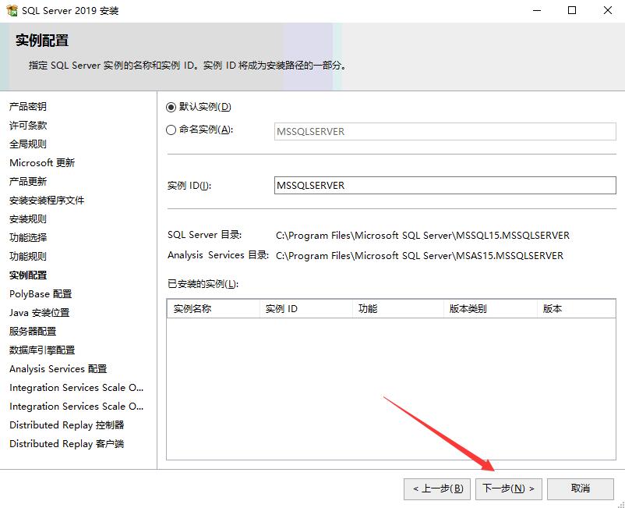Select the bold 实例配置 step in sidebar

tap(28, 275)
